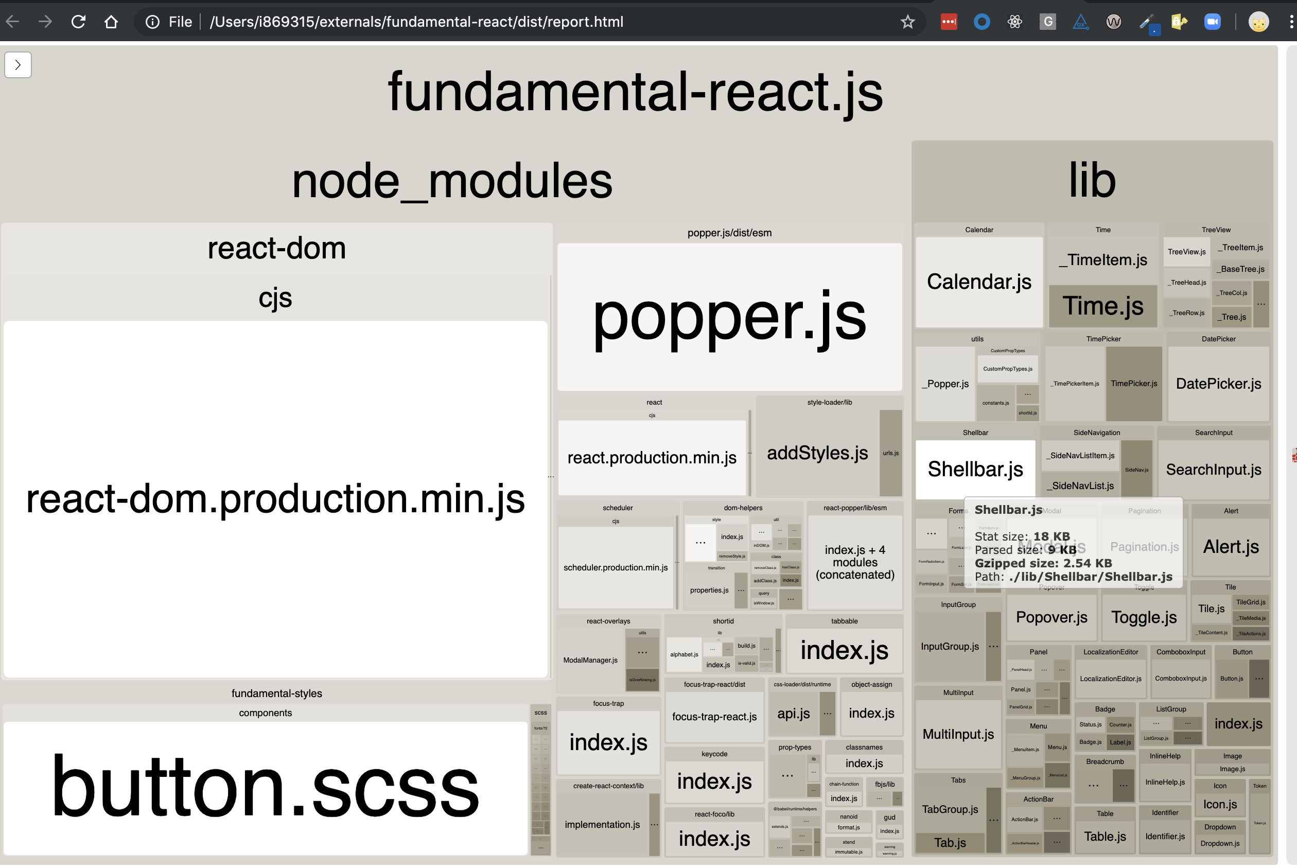This screenshot has width=1297, height=868.
Task: Expand the analyzer sidebar with chevron
Action: (17, 65)
